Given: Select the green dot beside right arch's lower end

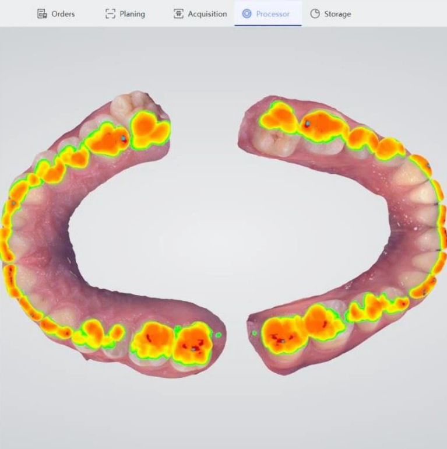Looking at the screenshot, I should click(254, 333).
